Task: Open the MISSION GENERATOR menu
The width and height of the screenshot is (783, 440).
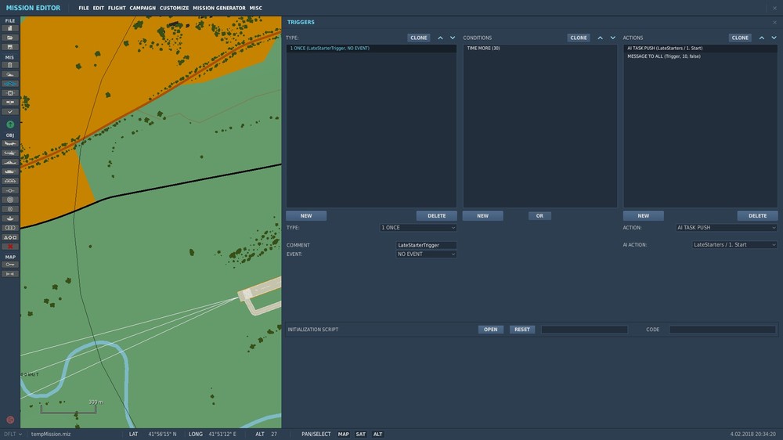Action: [x=219, y=8]
